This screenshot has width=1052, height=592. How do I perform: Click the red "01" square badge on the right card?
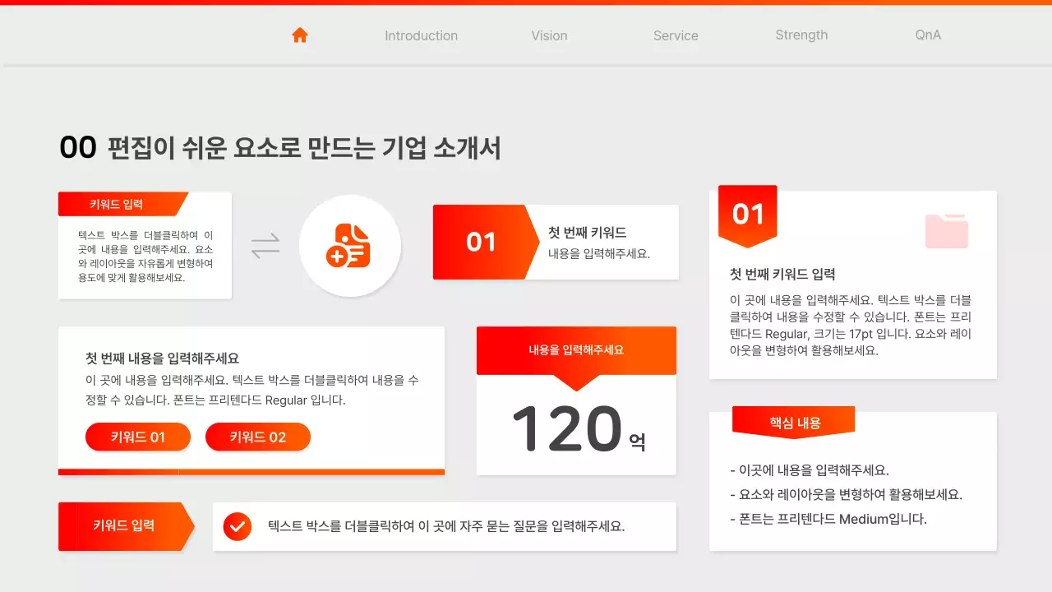click(747, 214)
